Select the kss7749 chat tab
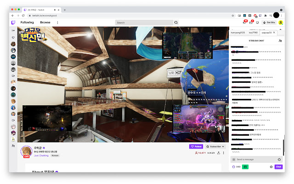The width and height of the screenshot is (294, 184). tap(253, 33)
